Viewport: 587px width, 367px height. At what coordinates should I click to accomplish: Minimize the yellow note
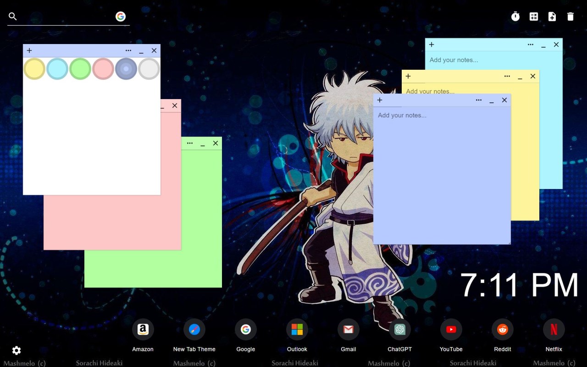pos(520,77)
